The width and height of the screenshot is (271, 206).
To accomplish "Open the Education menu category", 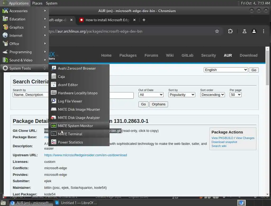I will click(x=24, y=19).
